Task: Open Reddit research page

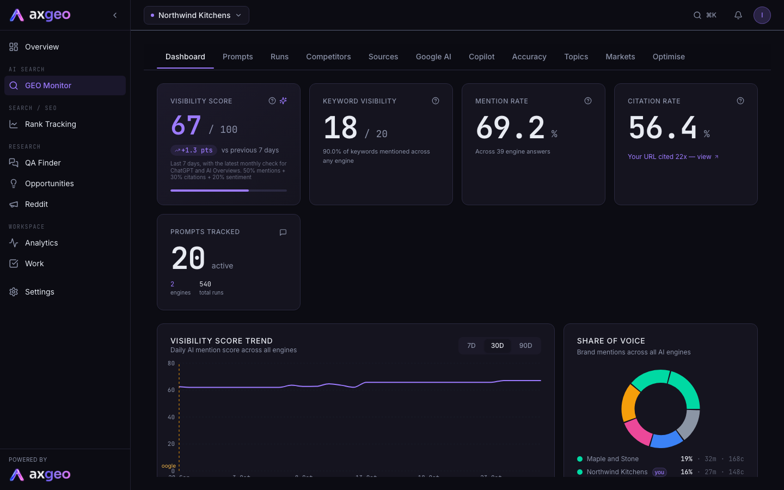Action: (65, 204)
